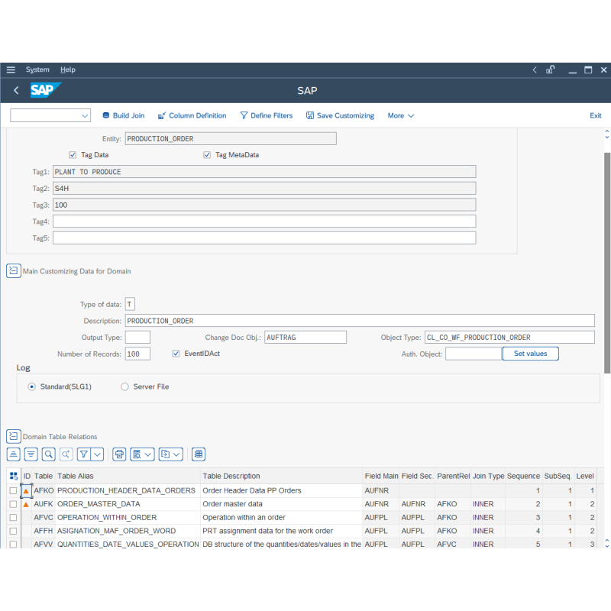Click the Choose Layout grid icon
The image size is (611, 611).
tap(199, 454)
